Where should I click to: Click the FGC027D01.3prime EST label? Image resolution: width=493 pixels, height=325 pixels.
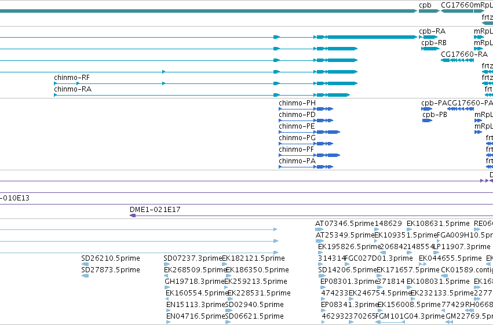pyautogui.click(x=379, y=258)
